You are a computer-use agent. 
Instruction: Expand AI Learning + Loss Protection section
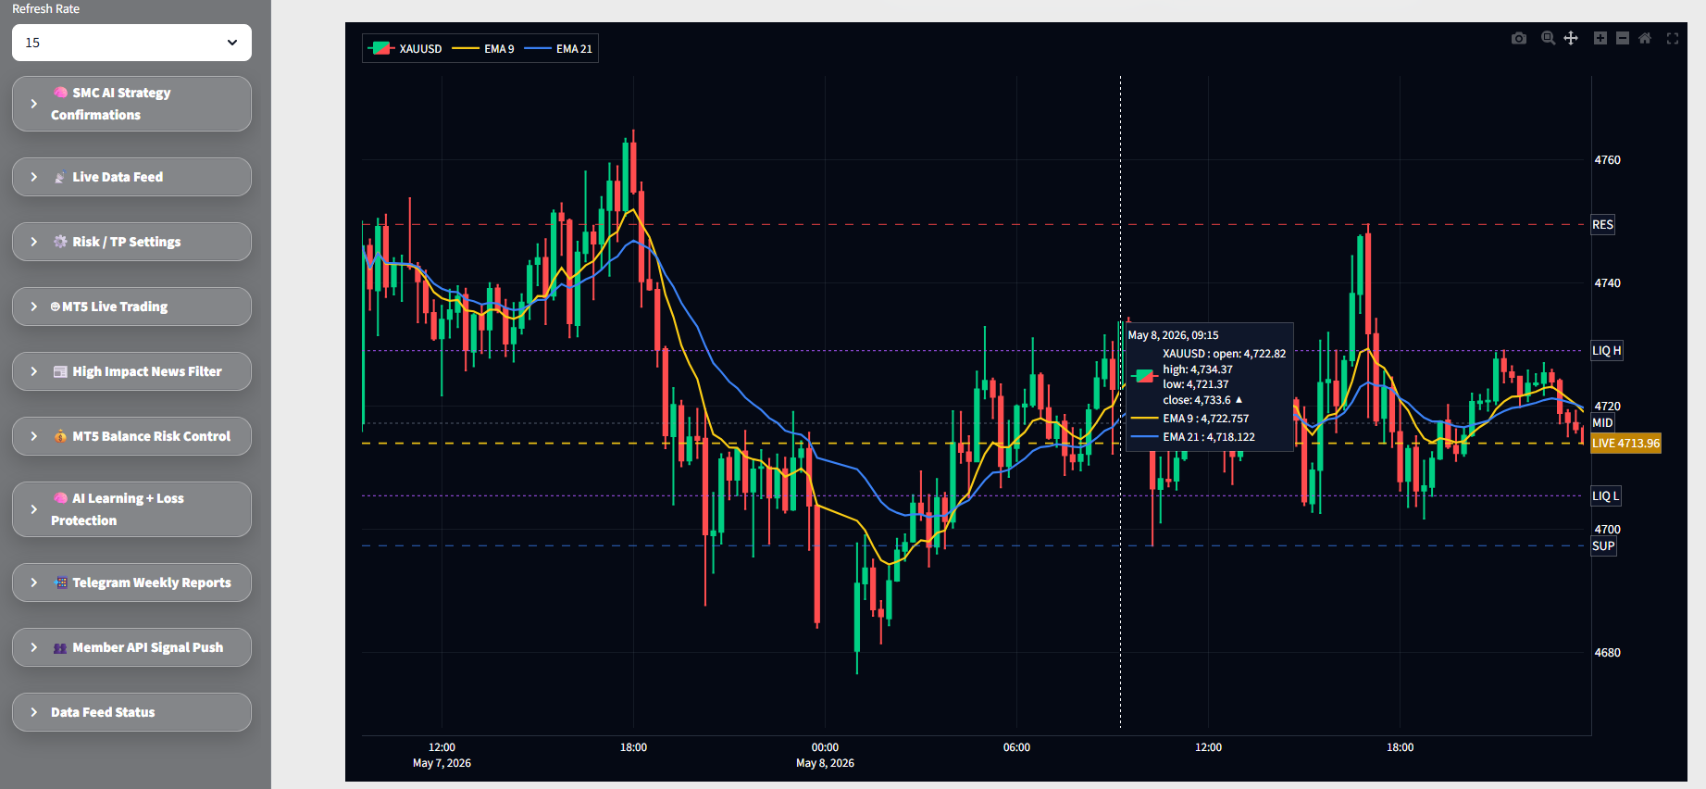[x=131, y=509]
